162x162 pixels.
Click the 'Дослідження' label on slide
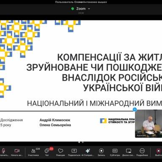11,120
